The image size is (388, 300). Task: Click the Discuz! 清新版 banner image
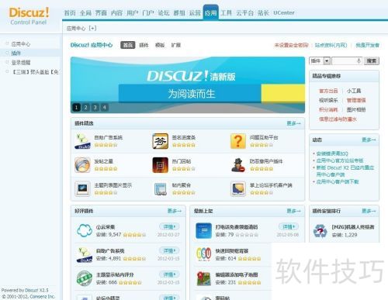(x=188, y=84)
